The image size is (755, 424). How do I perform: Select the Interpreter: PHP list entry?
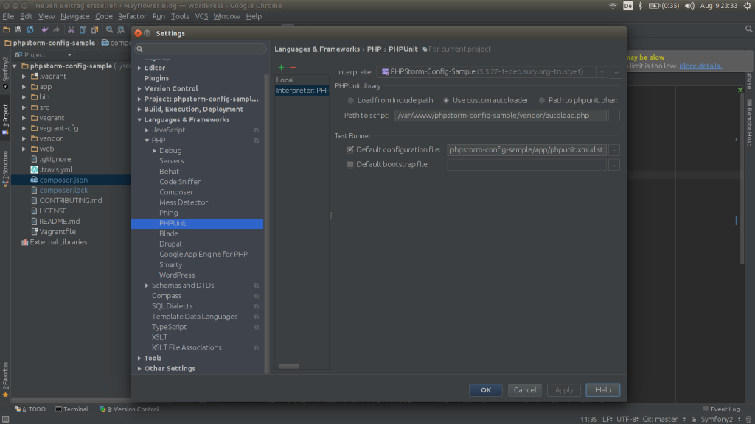click(302, 91)
